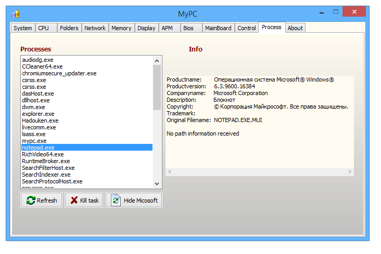The width and height of the screenshot is (381, 254).
Task: Select dasHost.exe process
Action: (x=87, y=93)
